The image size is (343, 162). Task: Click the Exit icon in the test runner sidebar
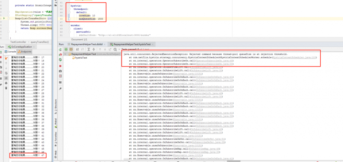coord(60,76)
